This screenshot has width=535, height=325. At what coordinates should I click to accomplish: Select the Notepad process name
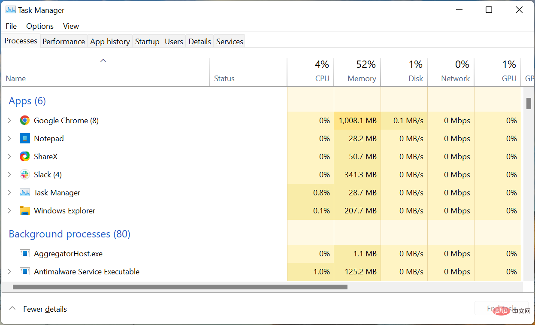pos(48,139)
